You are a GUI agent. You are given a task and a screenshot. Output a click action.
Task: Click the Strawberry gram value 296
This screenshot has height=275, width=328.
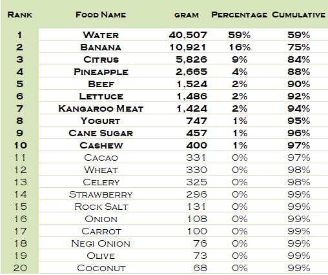(x=196, y=194)
